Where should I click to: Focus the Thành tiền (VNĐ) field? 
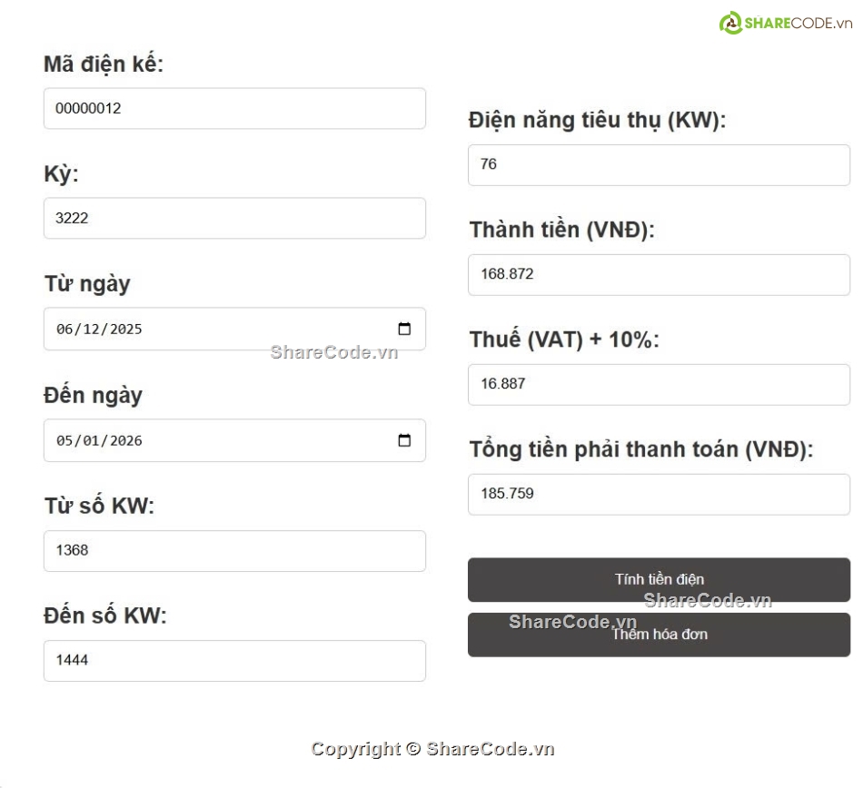click(x=659, y=275)
